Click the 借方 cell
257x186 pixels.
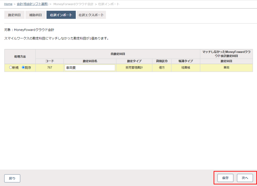pyautogui.click(x=162, y=67)
